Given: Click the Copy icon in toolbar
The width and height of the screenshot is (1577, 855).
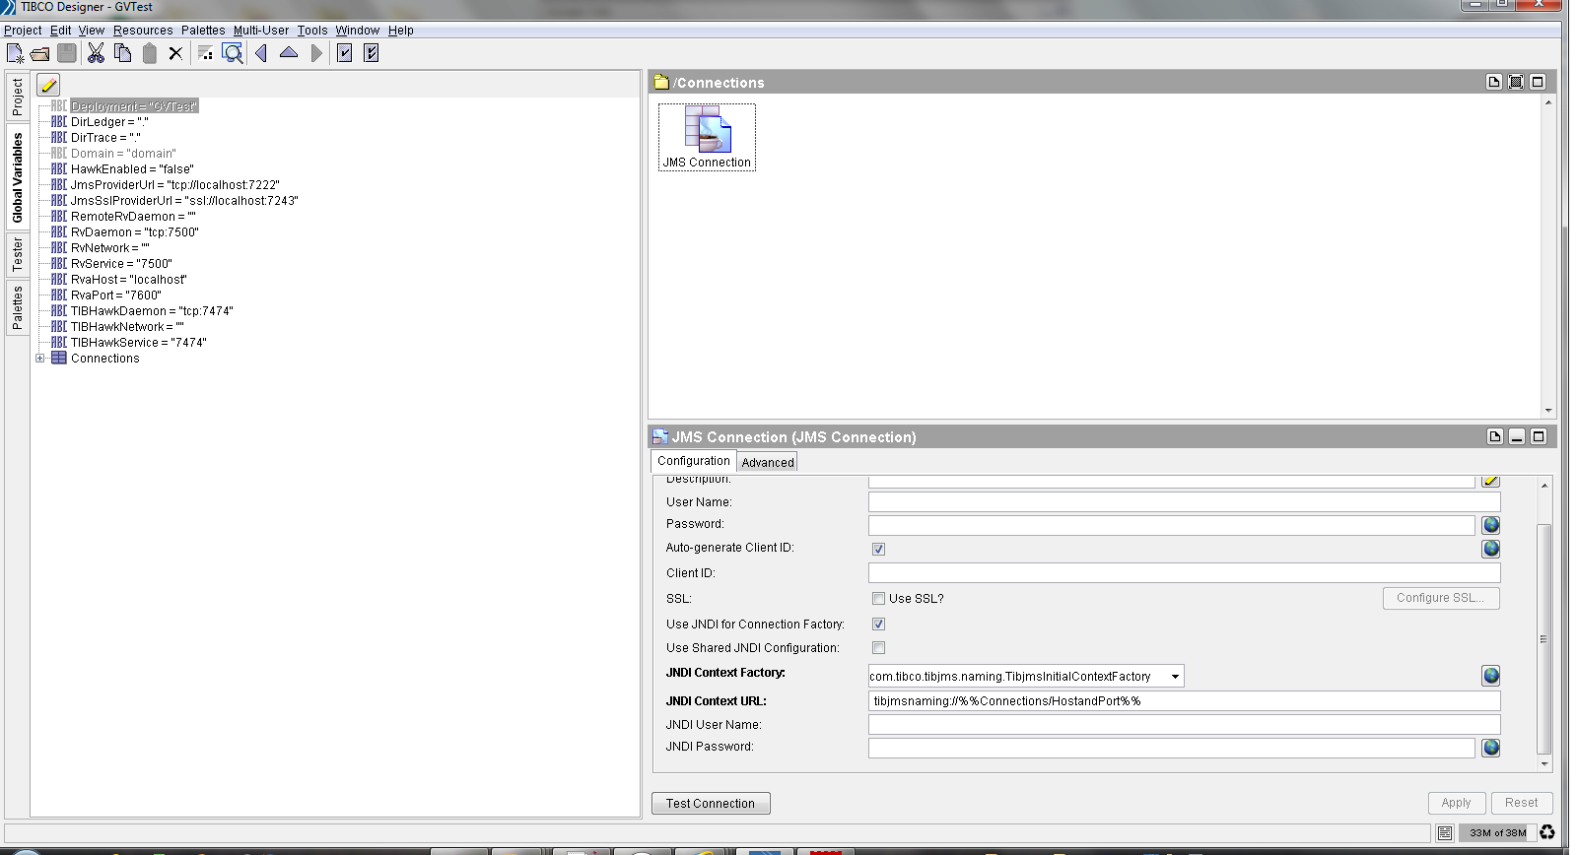Looking at the screenshot, I should click(122, 53).
